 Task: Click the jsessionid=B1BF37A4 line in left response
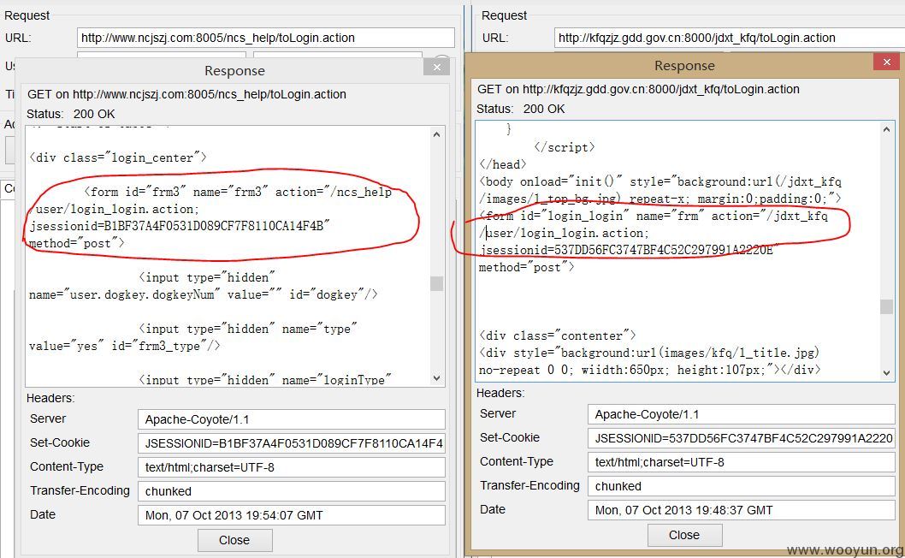tap(180, 226)
